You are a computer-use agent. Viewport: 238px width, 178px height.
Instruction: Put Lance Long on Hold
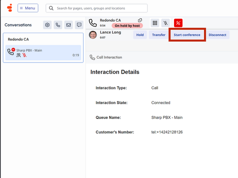(x=140, y=35)
